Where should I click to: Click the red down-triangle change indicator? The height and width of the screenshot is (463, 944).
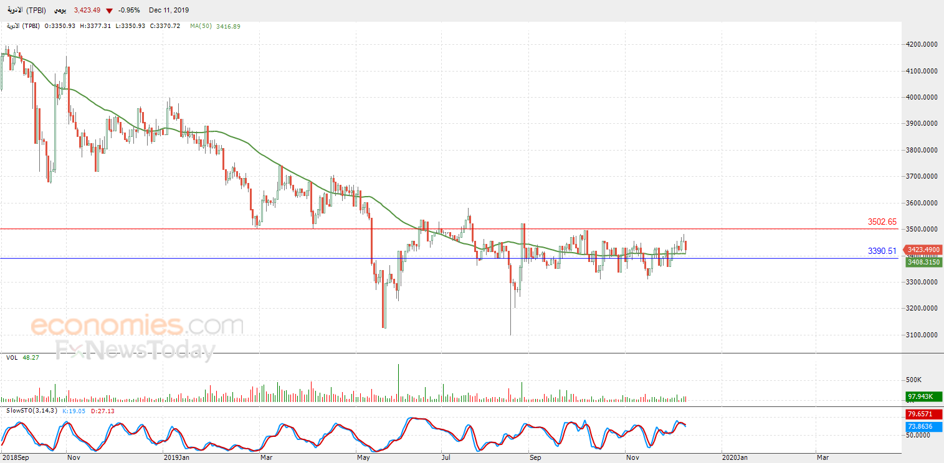[x=110, y=11]
